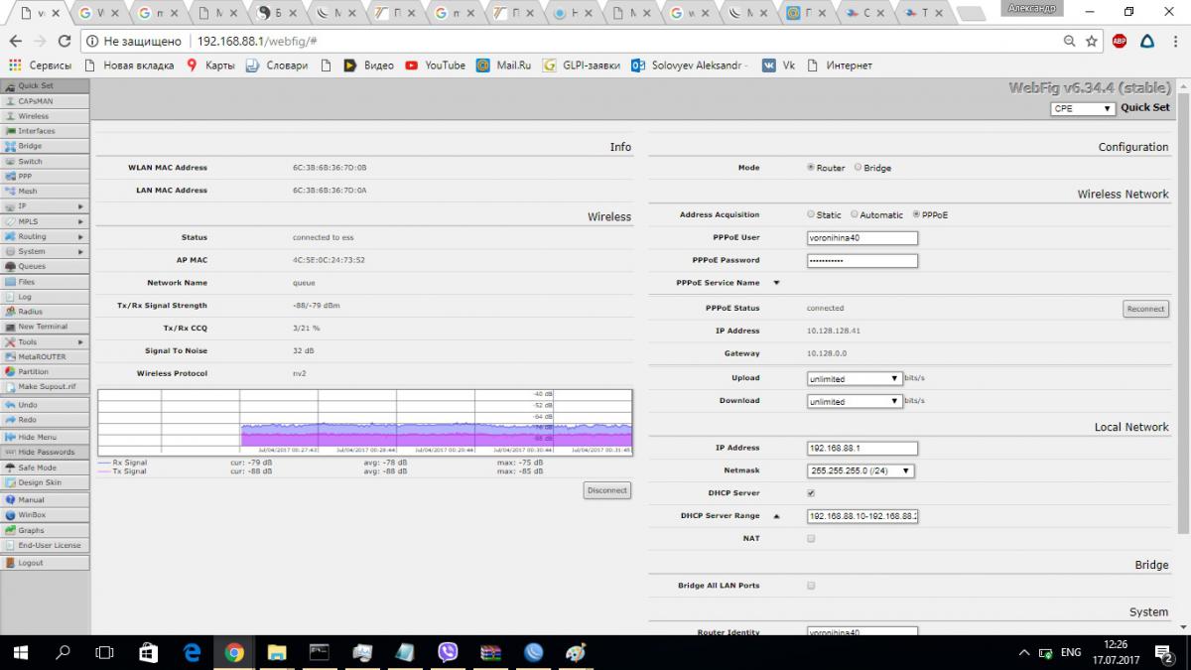Click the Safe Mode icon

[9, 468]
